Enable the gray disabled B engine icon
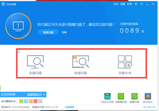Screen dimensions: 159x111 pyautogui.click(x=40, y=101)
